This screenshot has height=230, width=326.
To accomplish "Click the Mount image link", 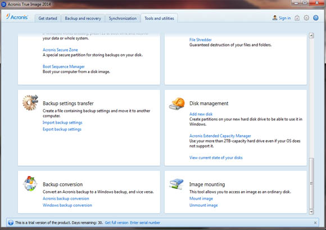I will point(201,199).
